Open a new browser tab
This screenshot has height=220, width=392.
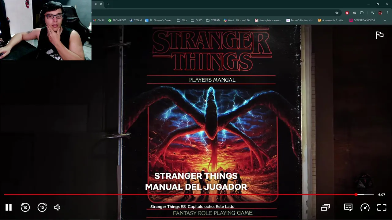point(108,4)
